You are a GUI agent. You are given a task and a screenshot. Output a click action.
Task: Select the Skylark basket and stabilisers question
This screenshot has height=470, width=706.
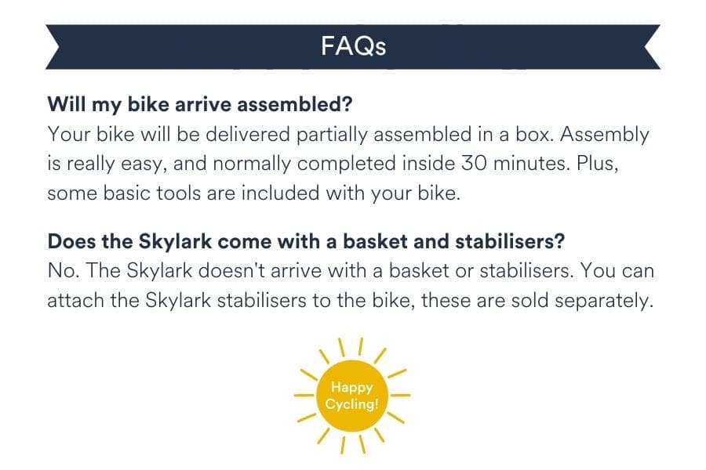click(306, 241)
